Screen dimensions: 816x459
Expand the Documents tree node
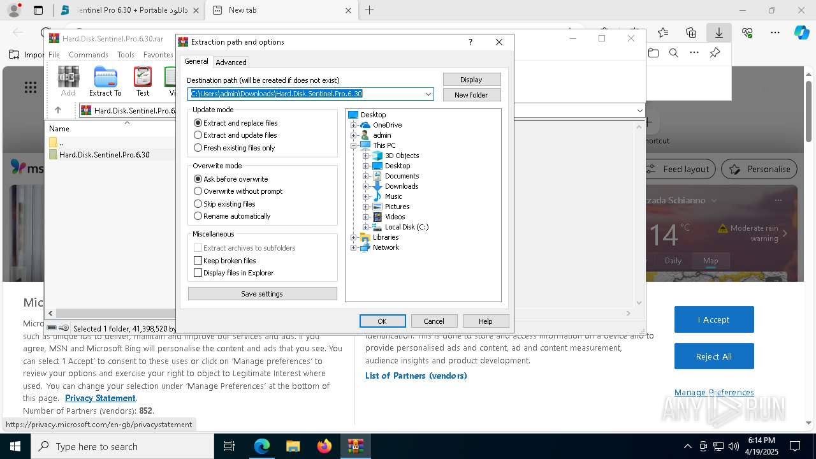[x=366, y=176]
